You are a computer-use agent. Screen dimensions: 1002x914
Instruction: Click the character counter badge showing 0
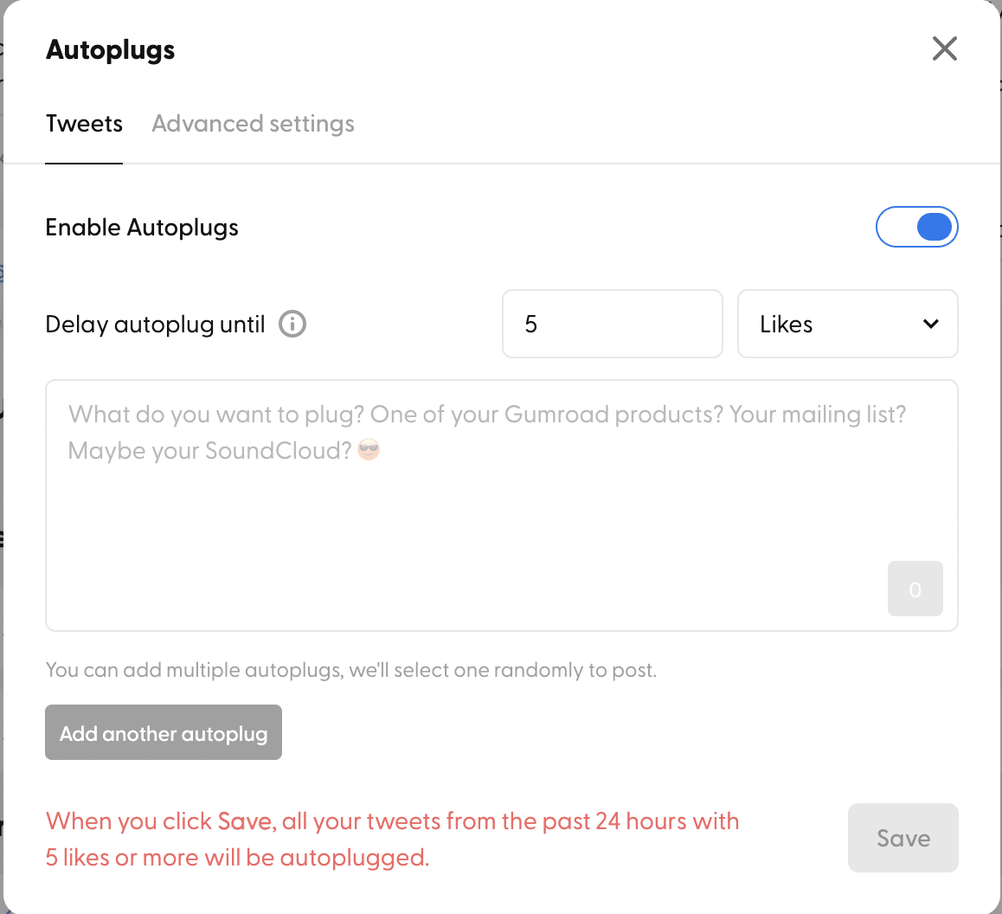[915, 589]
